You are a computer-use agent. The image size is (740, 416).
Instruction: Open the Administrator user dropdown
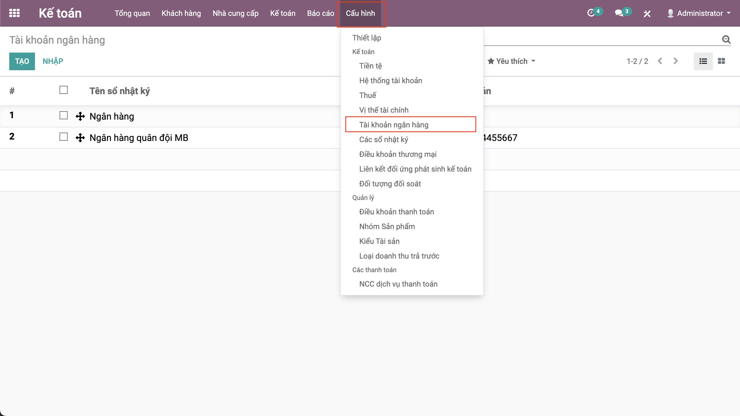pos(700,13)
